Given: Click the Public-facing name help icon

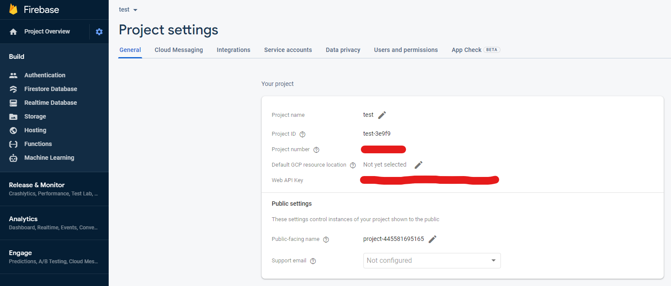Looking at the screenshot, I should point(326,239).
